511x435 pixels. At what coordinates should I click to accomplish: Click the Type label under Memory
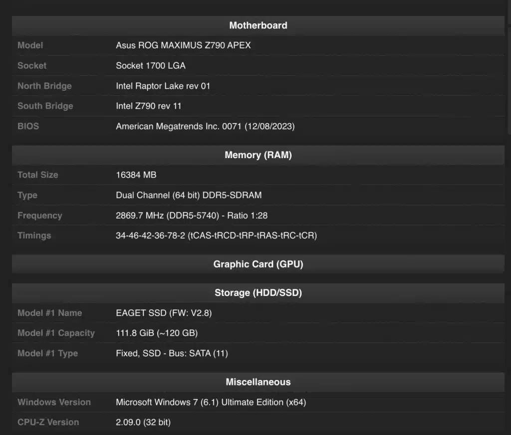click(x=27, y=195)
